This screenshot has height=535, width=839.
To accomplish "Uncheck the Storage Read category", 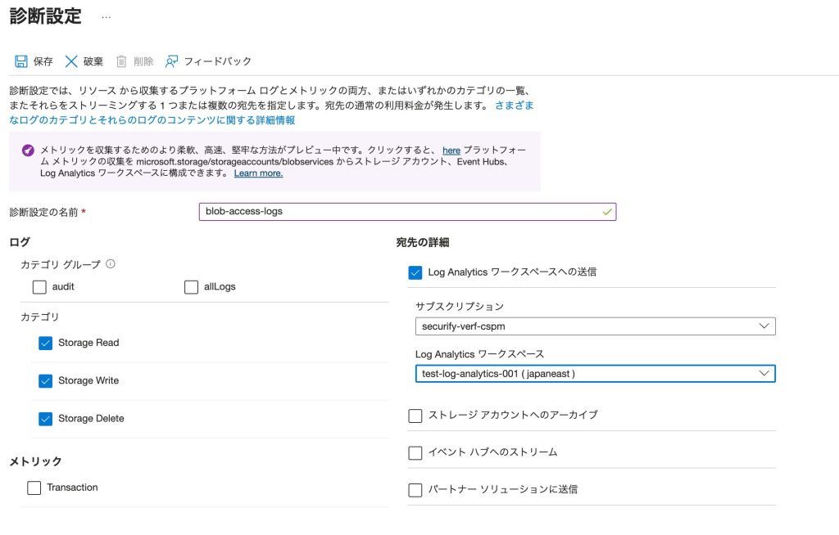I will 45,344.
